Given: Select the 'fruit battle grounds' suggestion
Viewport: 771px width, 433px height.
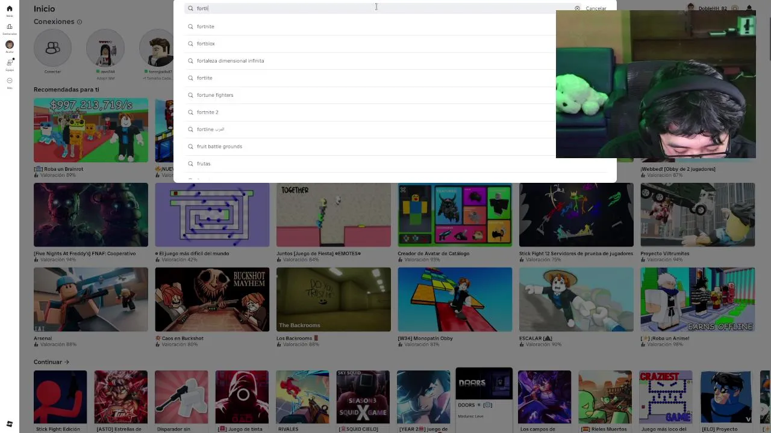Looking at the screenshot, I should point(395,146).
